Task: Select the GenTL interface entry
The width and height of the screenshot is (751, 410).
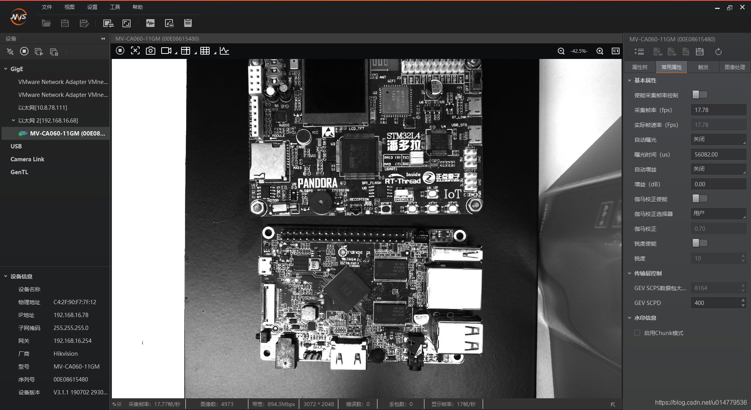Action: [x=19, y=172]
